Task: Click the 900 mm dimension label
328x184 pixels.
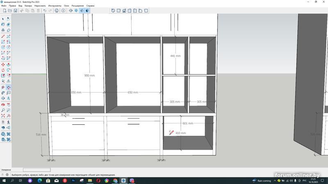Action: (x=89, y=75)
